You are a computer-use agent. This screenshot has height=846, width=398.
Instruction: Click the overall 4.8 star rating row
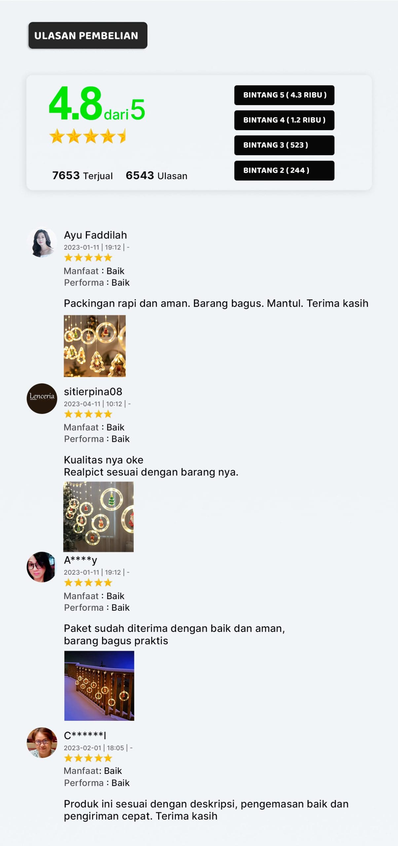(x=88, y=136)
